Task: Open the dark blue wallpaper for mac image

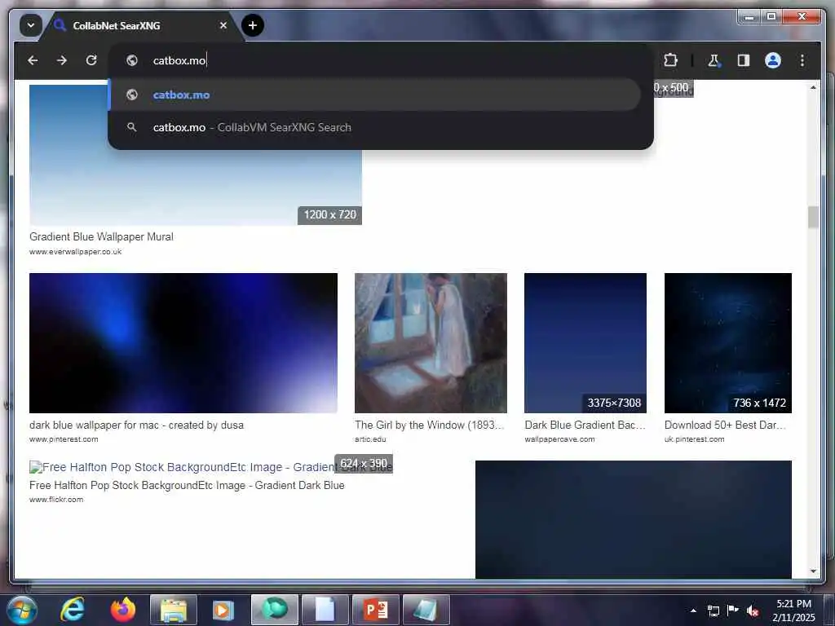Action: tap(183, 343)
